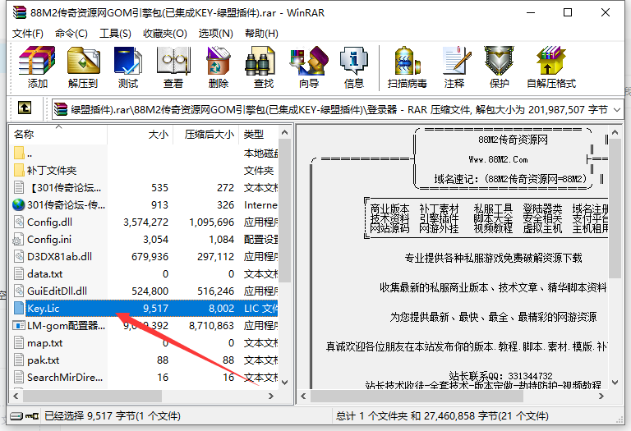Click the Delete (删除) toolbar icon
Screen dimensions: 631x431
[218, 62]
